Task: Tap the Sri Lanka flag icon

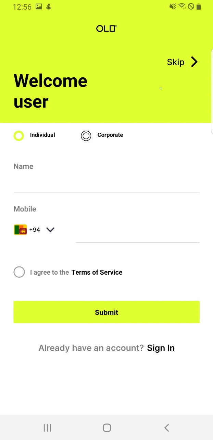Action: tap(20, 230)
